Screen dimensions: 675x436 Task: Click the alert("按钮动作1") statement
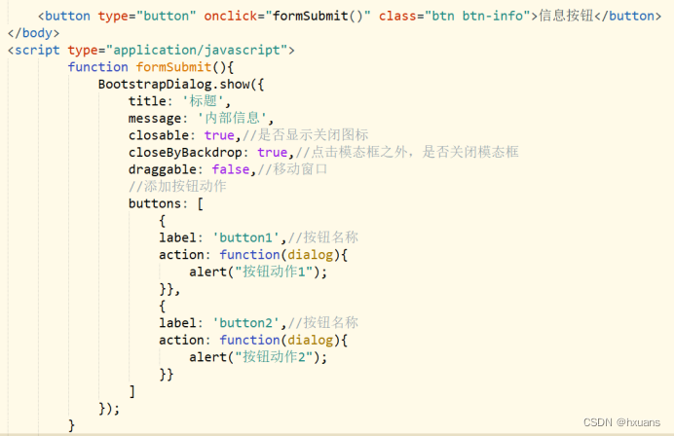pyautogui.click(x=258, y=272)
